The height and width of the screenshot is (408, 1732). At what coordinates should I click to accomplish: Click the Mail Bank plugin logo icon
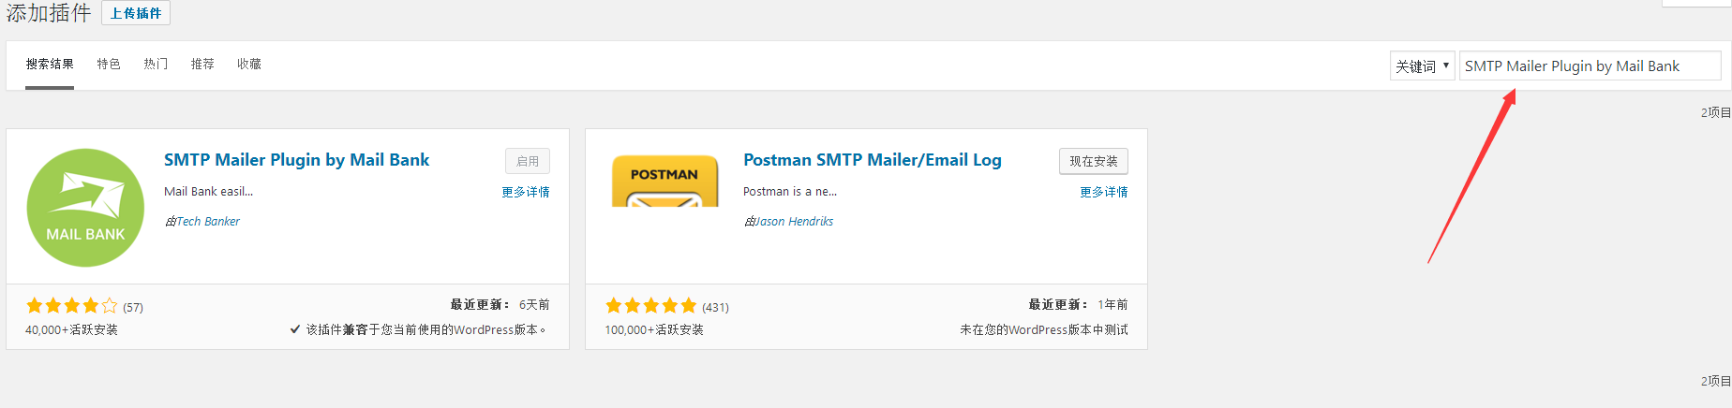click(x=85, y=207)
